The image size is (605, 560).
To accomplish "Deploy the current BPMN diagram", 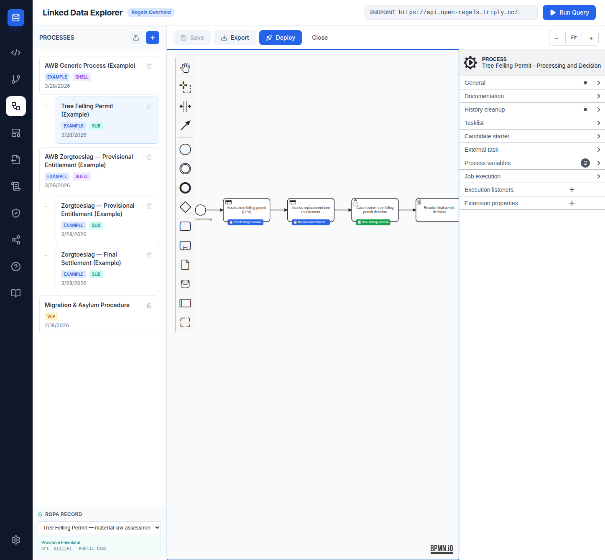I will pos(280,38).
